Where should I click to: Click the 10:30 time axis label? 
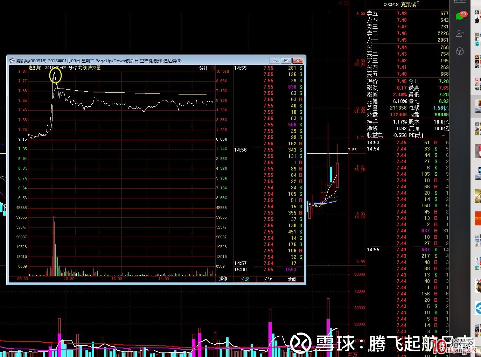pos(69,279)
